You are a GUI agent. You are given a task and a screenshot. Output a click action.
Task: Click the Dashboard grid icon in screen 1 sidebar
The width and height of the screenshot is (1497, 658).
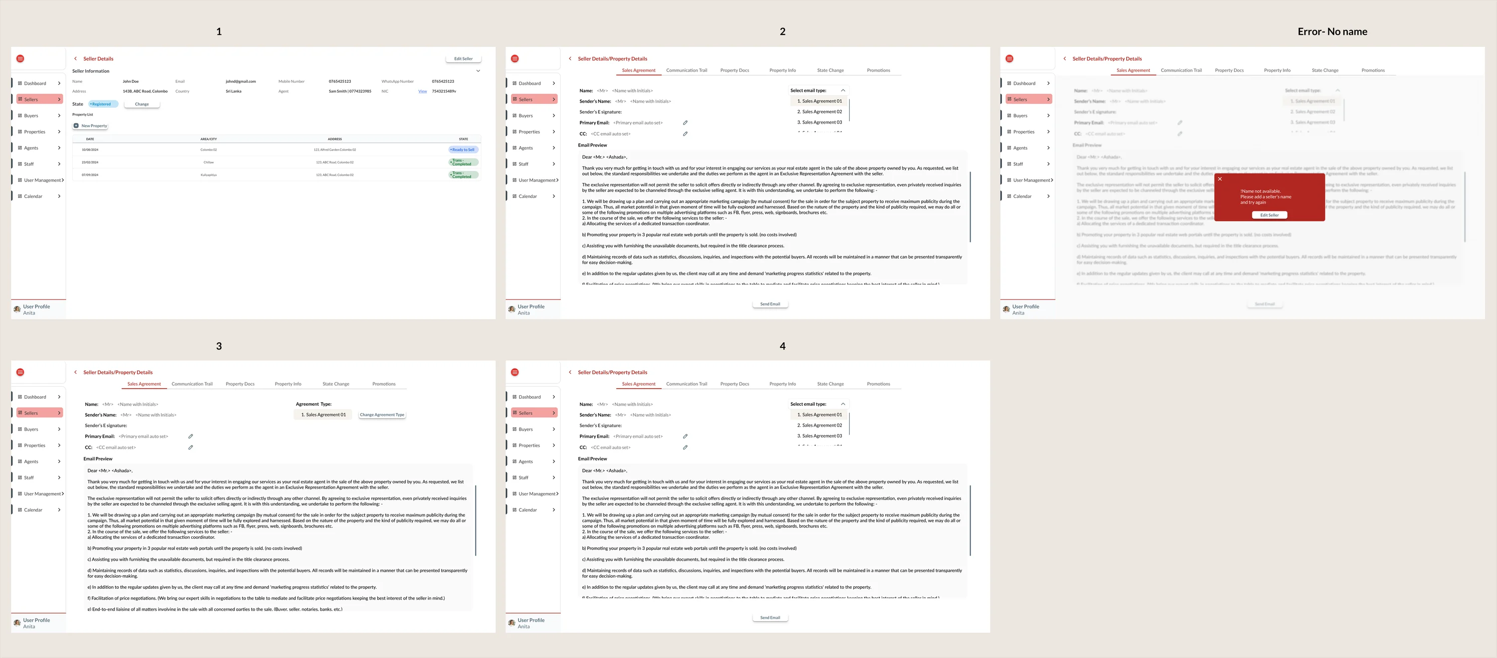tap(20, 83)
